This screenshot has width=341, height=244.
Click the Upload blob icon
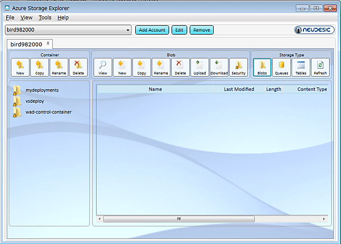point(199,68)
